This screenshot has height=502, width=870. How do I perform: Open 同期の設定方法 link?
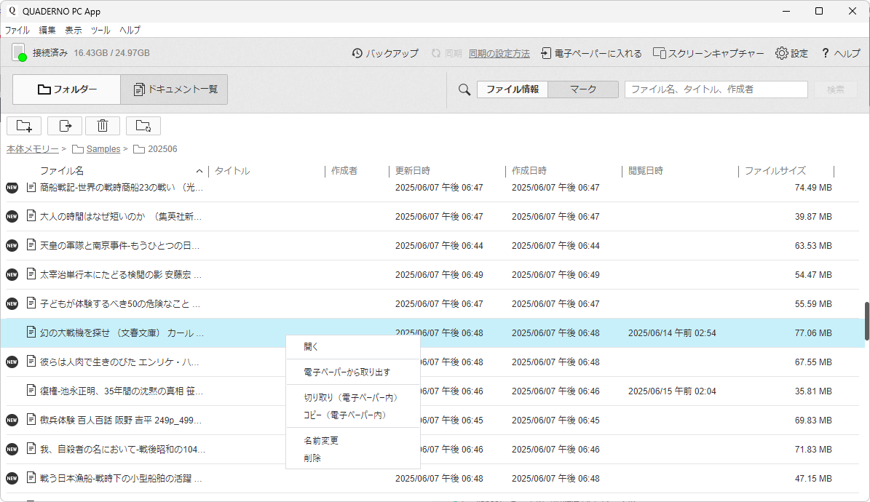click(499, 53)
